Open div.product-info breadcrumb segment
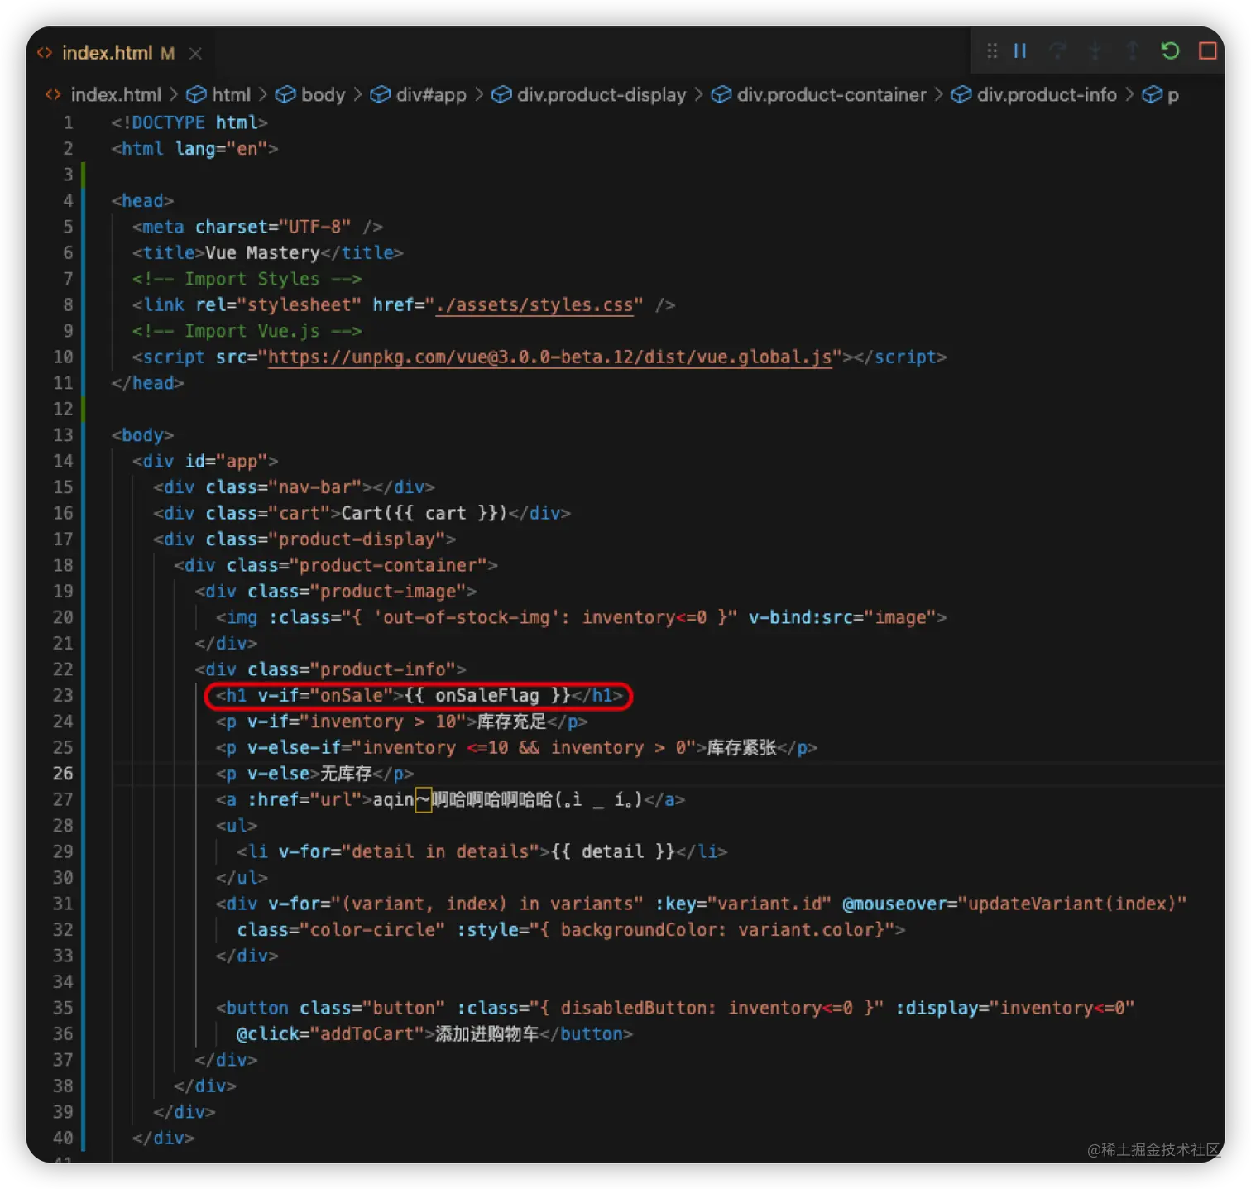 coord(1047,95)
